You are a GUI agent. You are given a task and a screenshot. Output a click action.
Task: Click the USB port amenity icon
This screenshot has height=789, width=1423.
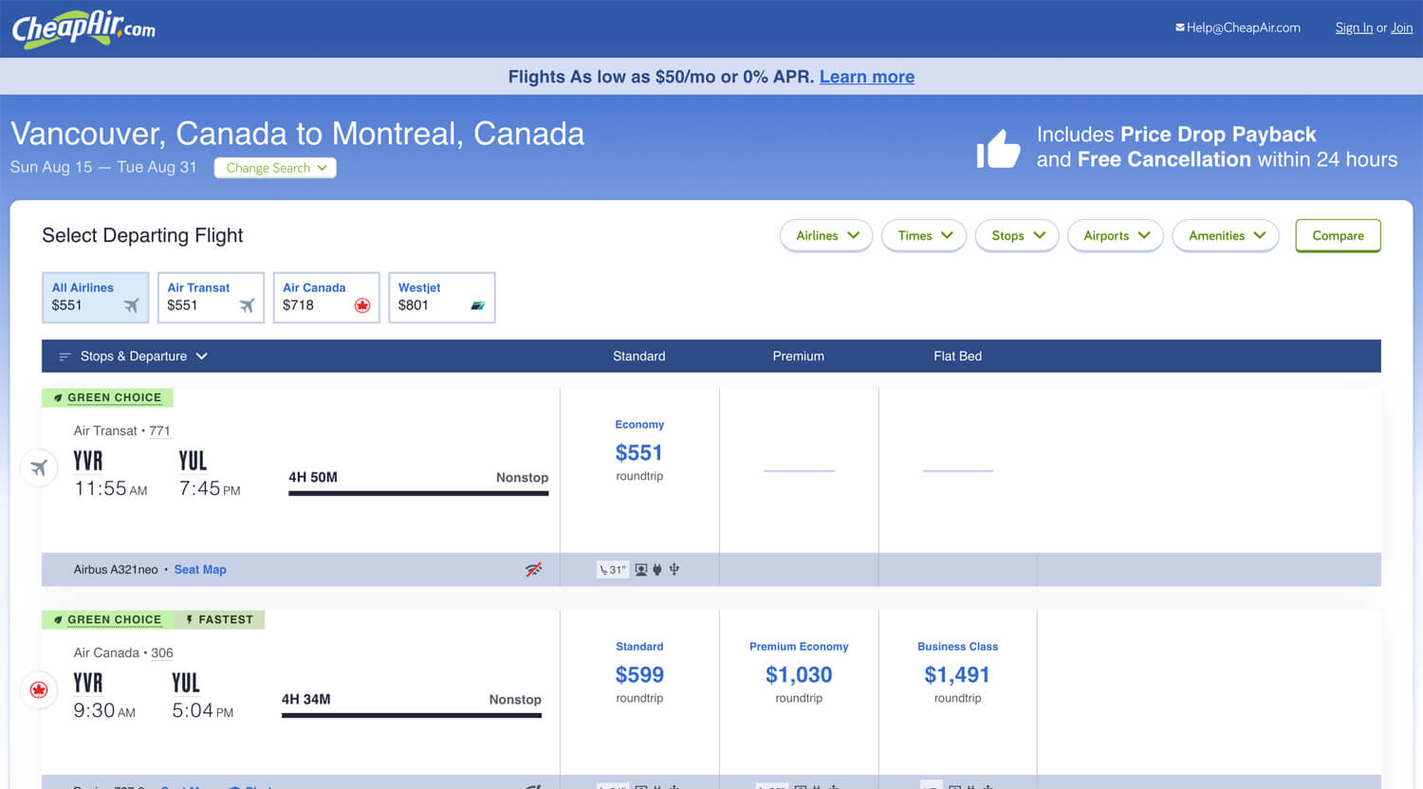(675, 569)
